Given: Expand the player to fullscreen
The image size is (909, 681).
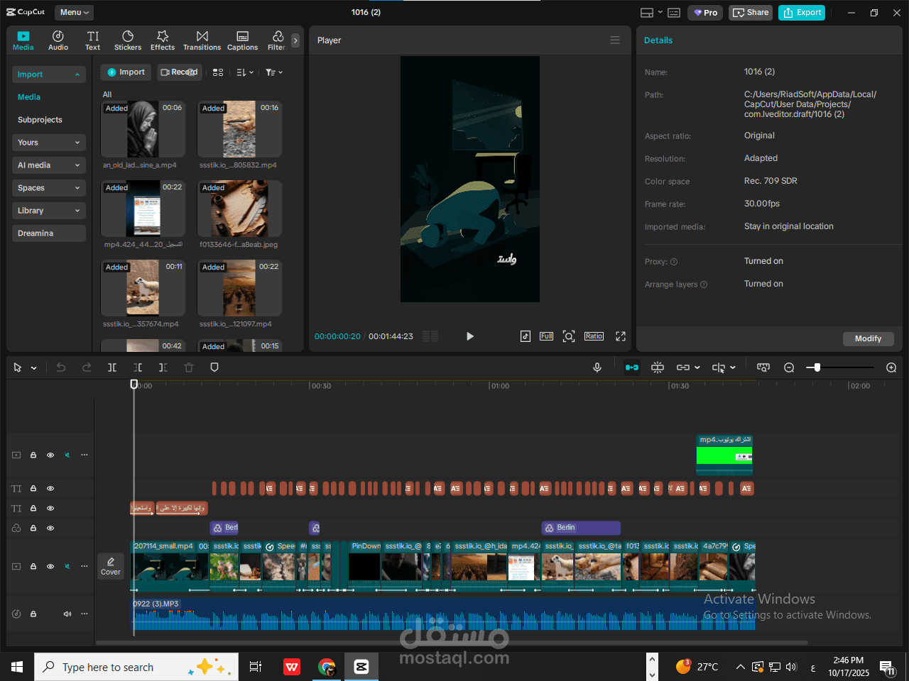Looking at the screenshot, I should [621, 336].
